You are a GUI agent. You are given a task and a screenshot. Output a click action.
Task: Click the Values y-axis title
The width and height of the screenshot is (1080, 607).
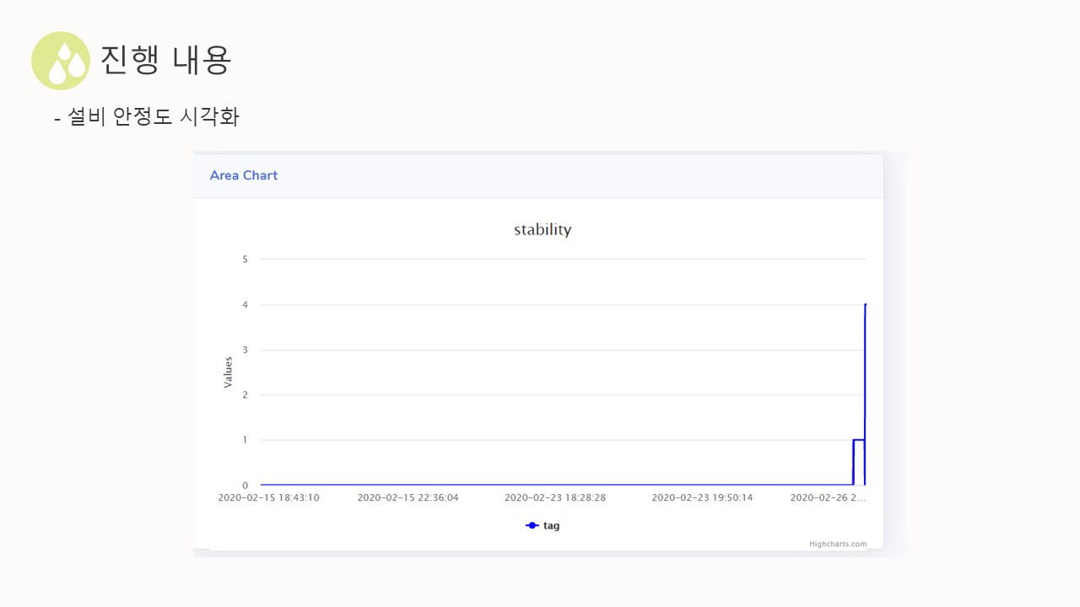click(x=228, y=372)
